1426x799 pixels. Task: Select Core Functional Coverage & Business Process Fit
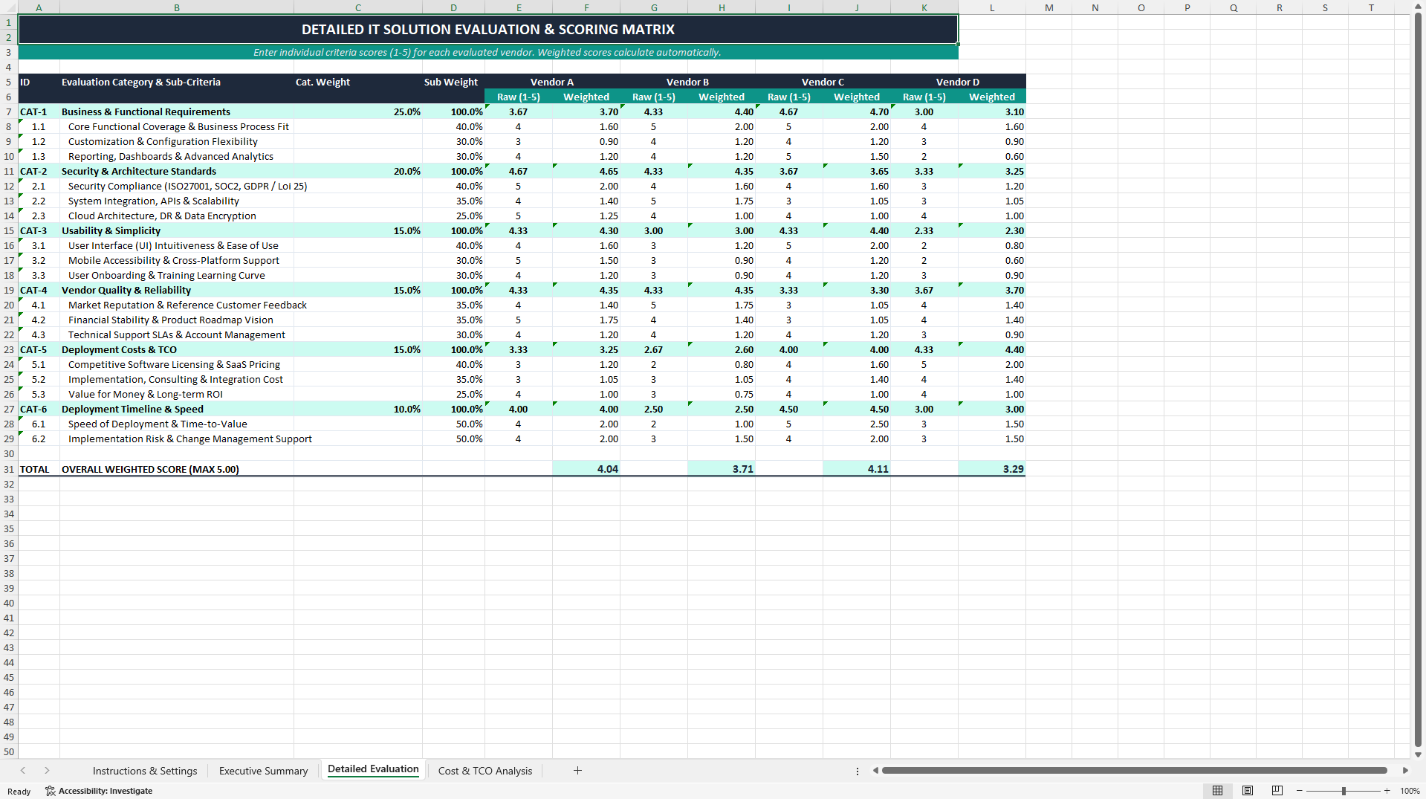click(x=177, y=126)
